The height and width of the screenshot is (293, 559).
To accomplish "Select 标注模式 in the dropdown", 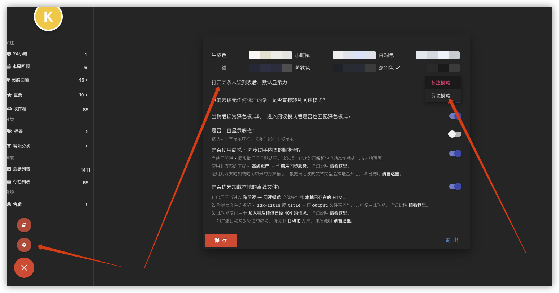I will (x=443, y=83).
